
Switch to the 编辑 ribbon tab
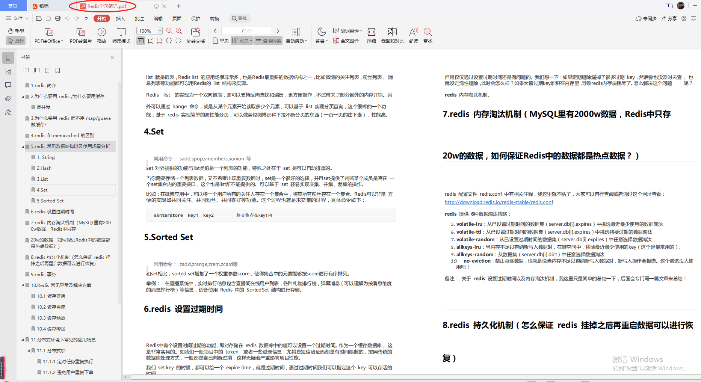[158, 18]
